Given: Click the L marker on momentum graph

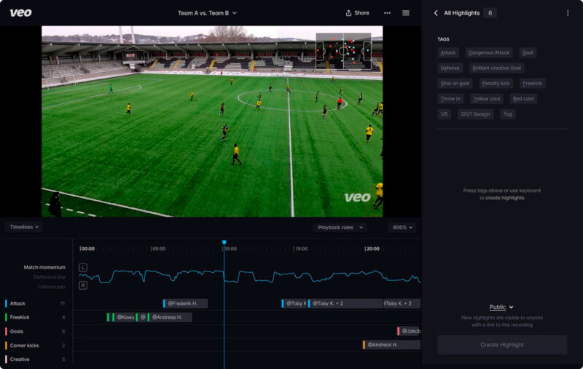Looking at the screenshot, I should 83,267.
